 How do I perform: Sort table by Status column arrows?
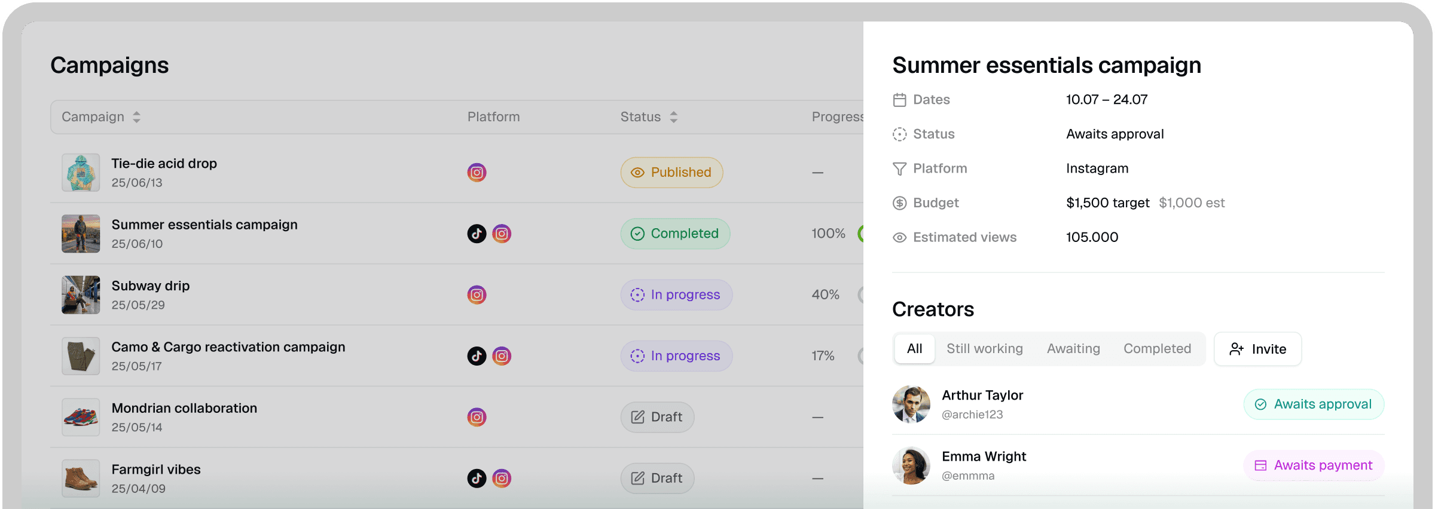pos(673,117)
